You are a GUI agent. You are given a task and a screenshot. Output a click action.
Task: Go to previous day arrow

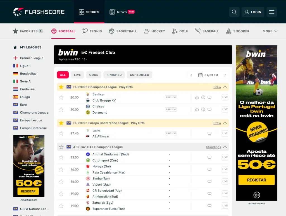pyautogui.click(x=191, y=75)
